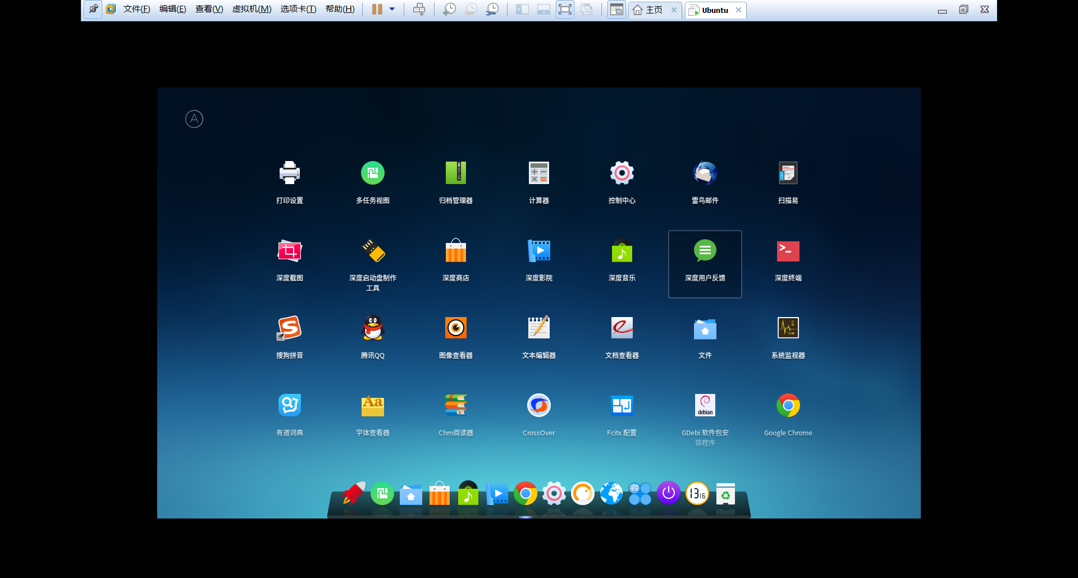
Task: Open the 编辑(E) menu
Action: (x=173, y=9)
